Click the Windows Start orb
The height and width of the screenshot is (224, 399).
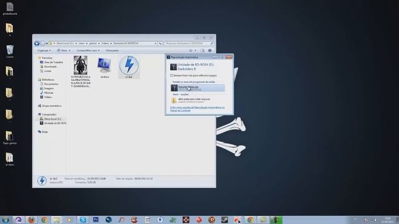(6, 220)
